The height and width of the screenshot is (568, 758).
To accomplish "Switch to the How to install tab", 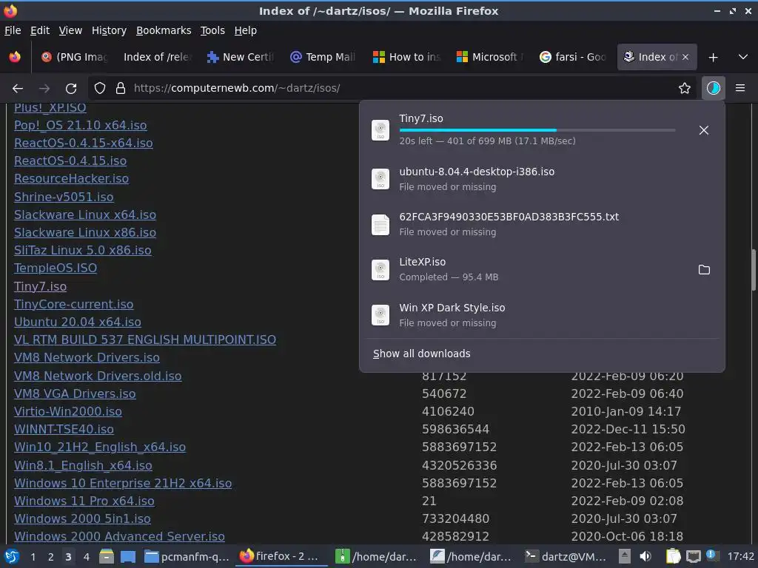I will point(406,57).
